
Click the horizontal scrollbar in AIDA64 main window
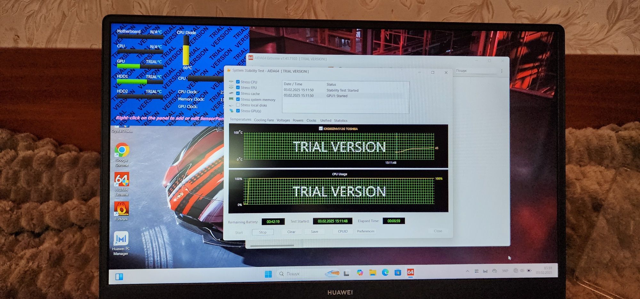pyautogui.click(x=272, y=246)
